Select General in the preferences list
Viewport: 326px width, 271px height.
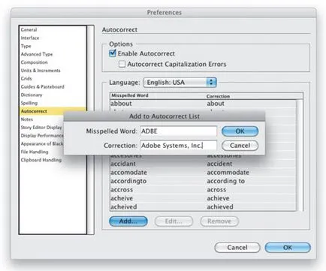[x=53, y=30]
